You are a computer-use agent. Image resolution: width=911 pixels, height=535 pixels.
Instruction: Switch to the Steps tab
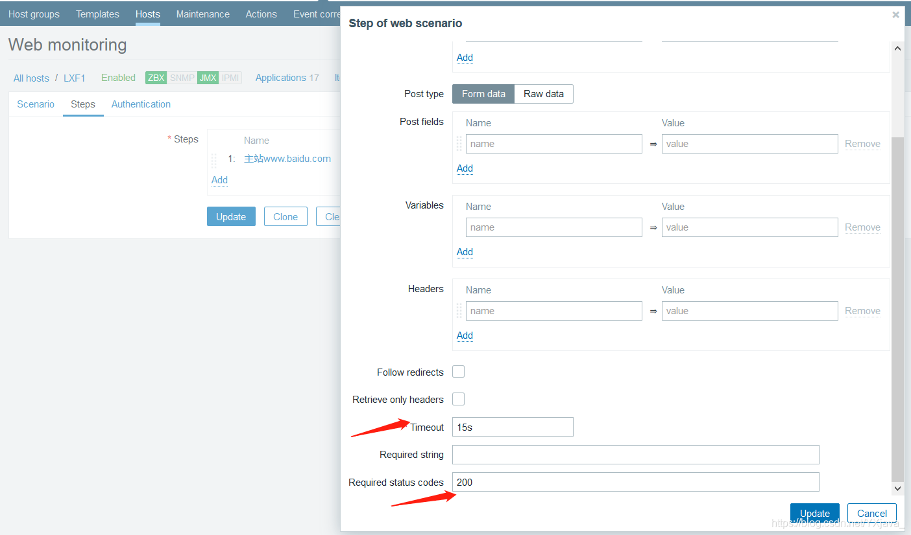coord(83,104)
